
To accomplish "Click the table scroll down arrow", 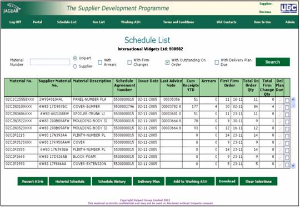I will [293, 166].
